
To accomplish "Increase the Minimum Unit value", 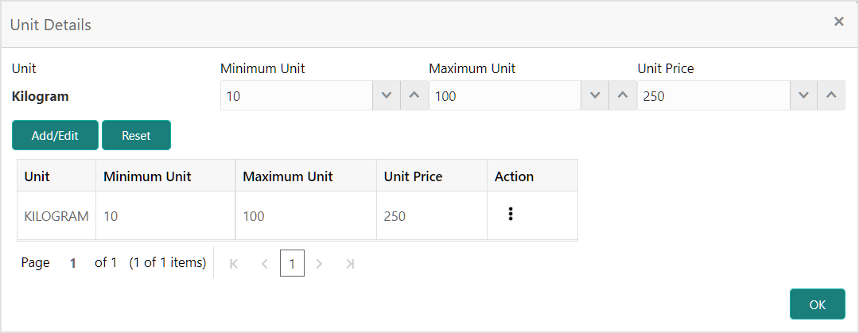I will (x=414, y=96).
